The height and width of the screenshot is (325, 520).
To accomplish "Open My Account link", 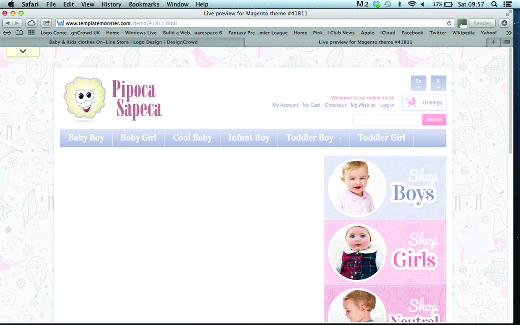I will coord(285,105).
